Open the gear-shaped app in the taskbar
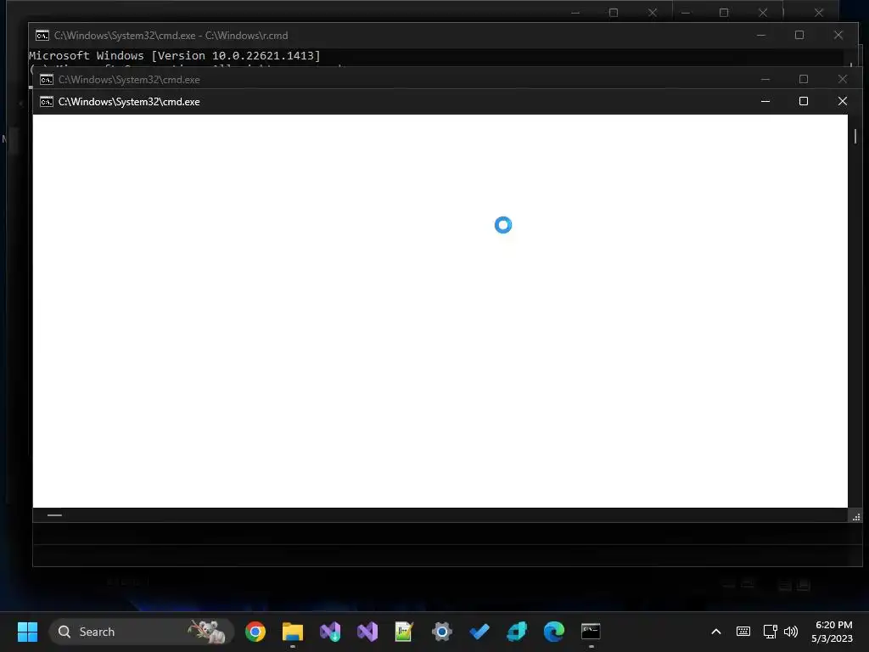 (441, 632)
